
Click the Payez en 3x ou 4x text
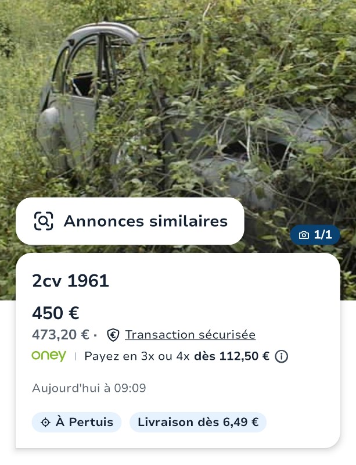137,356
